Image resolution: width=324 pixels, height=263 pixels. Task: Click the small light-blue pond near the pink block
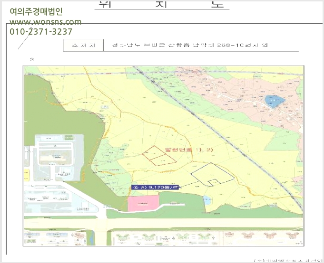pos(207,200)
